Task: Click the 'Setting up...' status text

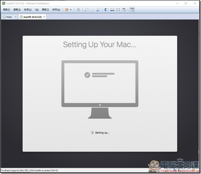Action: pos(102,132)
